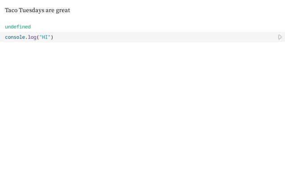Click the word "are" in the text

pyautogui.click(x=50, y=10)
